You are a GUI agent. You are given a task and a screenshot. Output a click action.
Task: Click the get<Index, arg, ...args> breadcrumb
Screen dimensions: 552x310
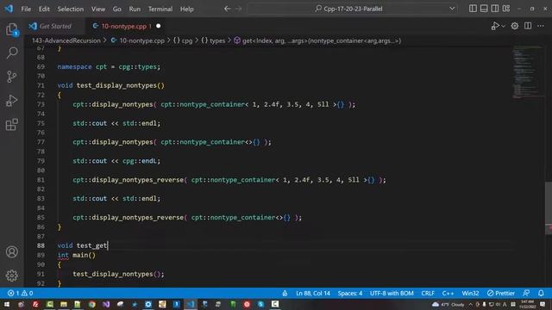[x=317, y=40]
